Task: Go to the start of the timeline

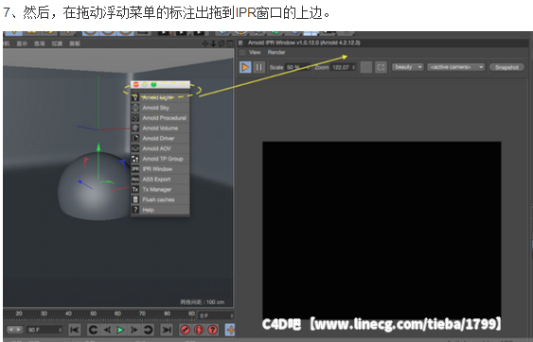Action: tap(75, 330)
